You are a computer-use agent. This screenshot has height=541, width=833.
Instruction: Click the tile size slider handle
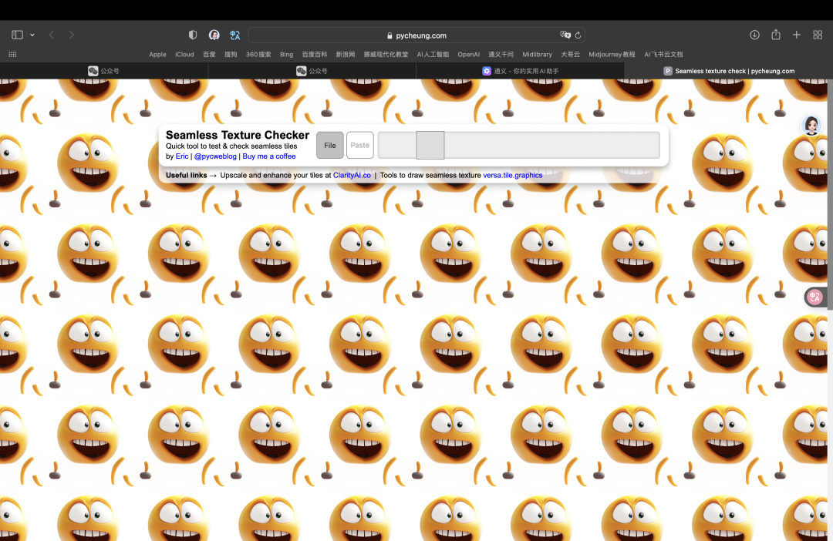430,145
